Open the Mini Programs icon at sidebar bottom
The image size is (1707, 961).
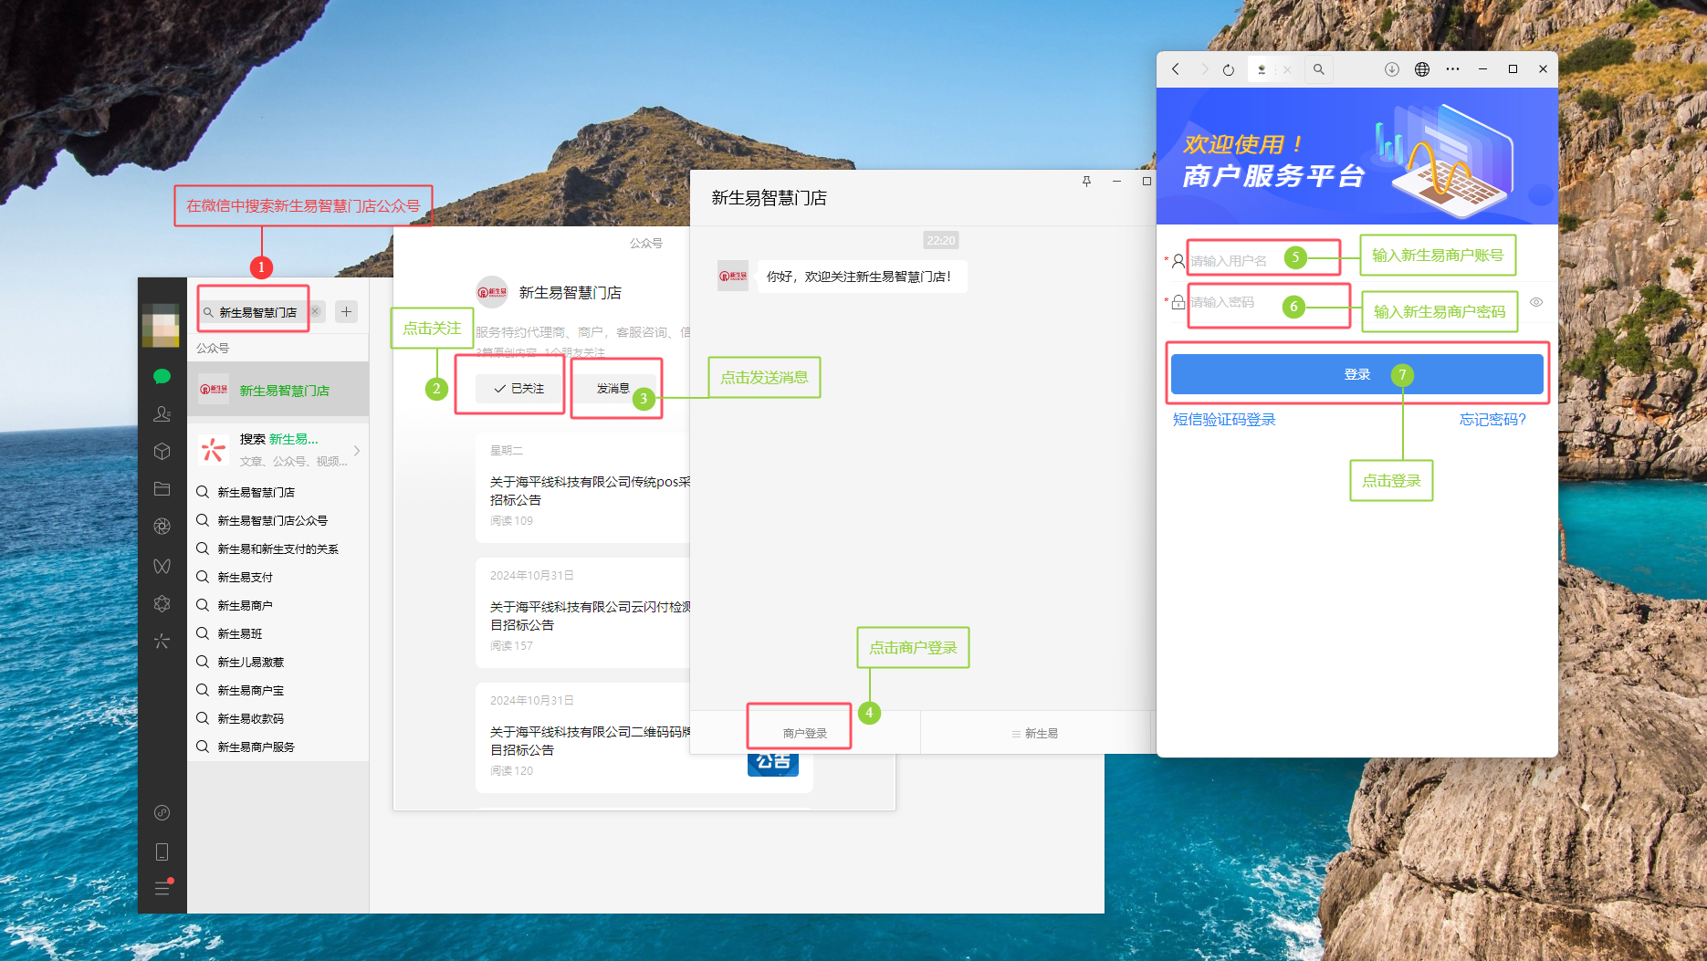[x=162, y=813]
